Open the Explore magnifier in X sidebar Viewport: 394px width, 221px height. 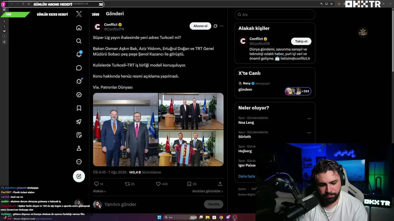pos(79,41)
